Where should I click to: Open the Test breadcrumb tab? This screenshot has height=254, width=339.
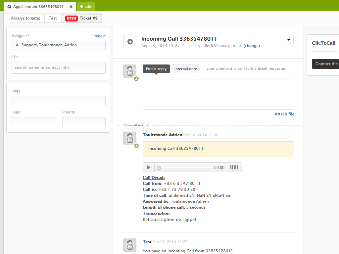click(53, 18)
